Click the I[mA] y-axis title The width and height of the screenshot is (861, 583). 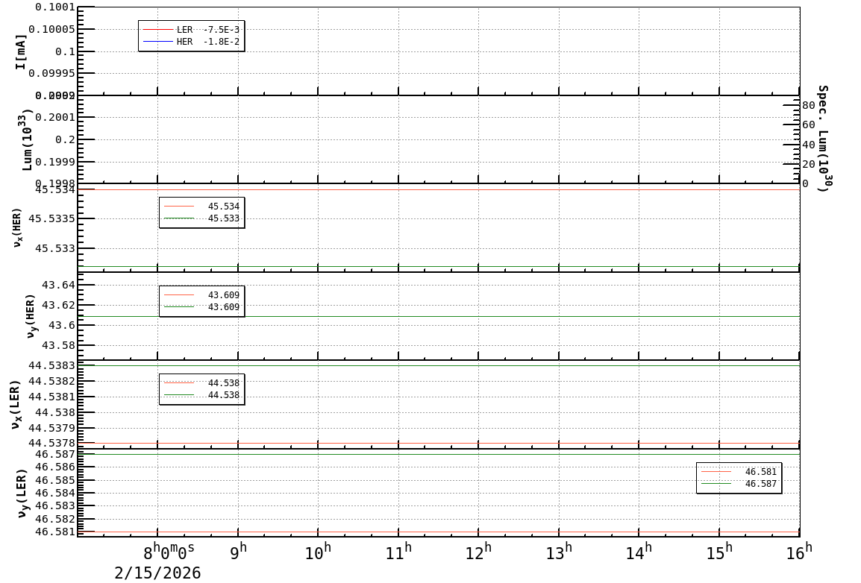[21, 51]
